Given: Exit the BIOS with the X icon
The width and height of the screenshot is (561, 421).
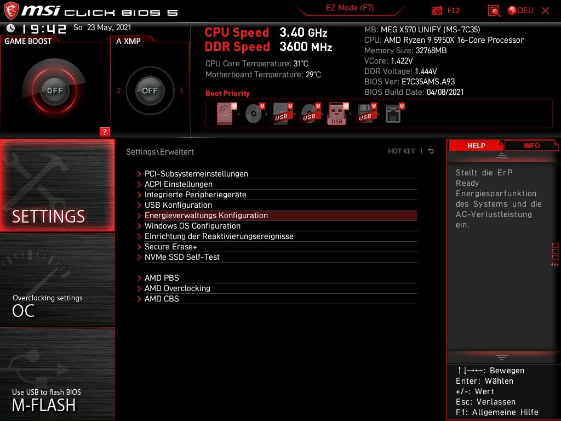Looking at the screenshot, I should pyautogui.click(x=545, y=11).
